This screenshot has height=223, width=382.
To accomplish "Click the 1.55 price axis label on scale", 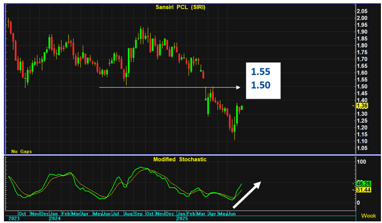I will point(362,80).
